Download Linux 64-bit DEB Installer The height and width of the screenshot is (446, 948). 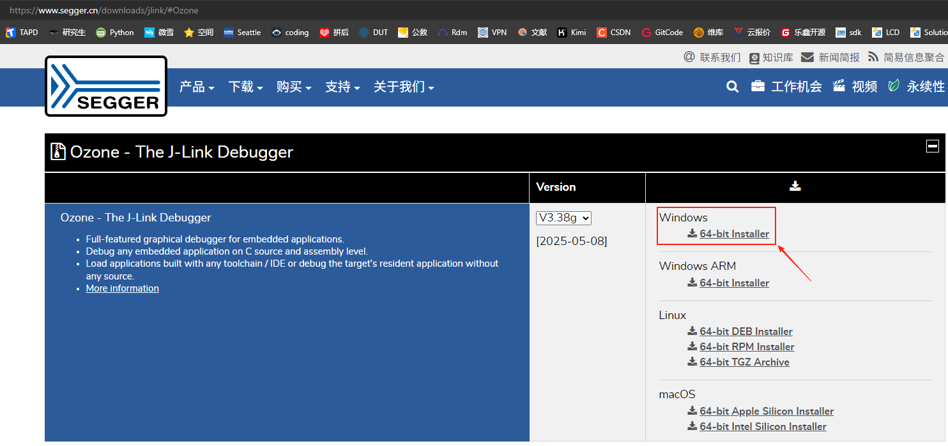pos(745,331)
